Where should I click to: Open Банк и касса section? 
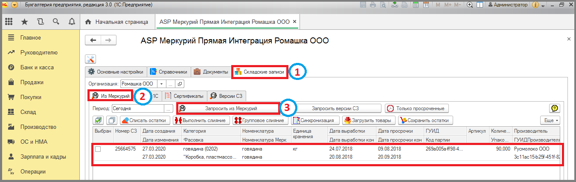point(37,68)
